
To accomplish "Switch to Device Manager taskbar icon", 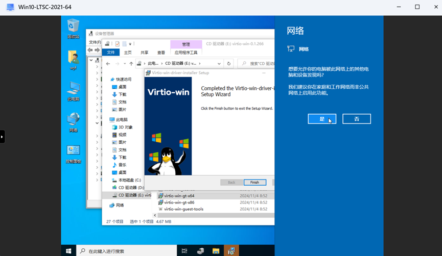I will (200, 251).
